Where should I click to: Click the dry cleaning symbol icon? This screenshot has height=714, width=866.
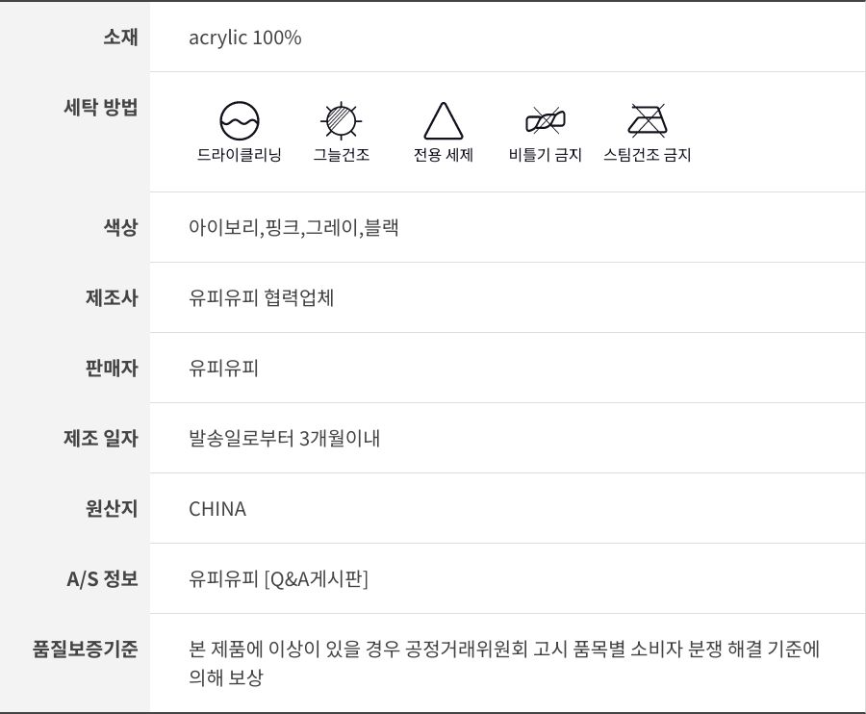tap(240, 121)
